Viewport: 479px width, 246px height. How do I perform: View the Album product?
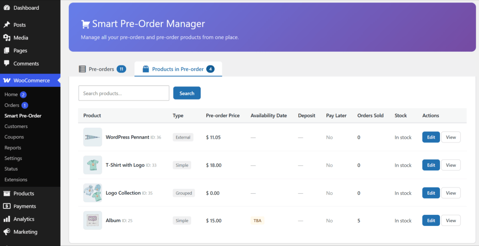(451, 220)
